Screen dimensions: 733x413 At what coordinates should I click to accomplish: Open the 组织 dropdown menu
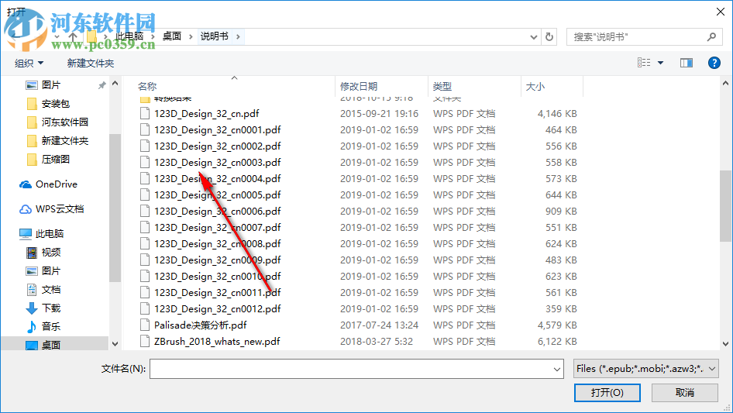pyautogui.click(x=29, y=63)
